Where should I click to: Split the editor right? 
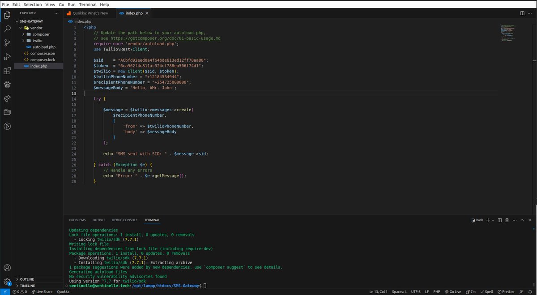[522, 13]
